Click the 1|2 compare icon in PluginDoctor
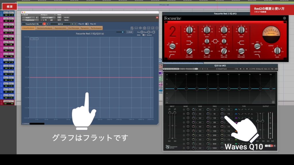 coord(148,28)
